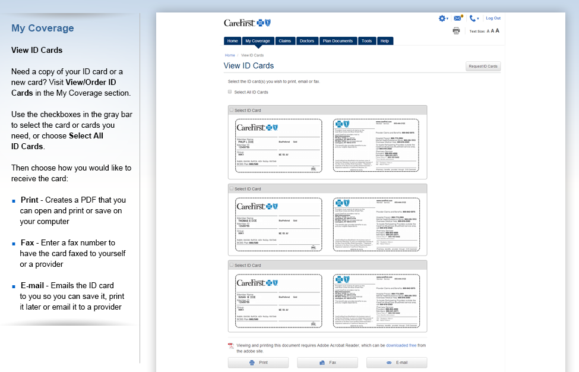
Task: Click the 'Text Size:' label
Action: (x=477, y=31)
